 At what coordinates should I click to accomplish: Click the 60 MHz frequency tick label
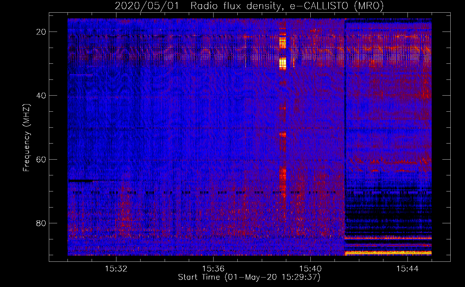tap(41, 159)
